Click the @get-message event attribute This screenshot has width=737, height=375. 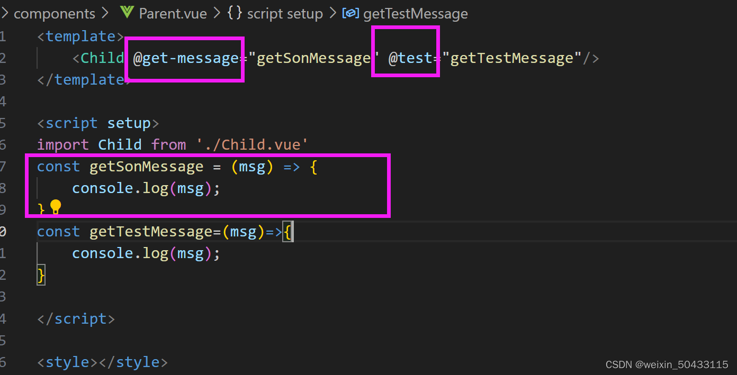pyautogui.click(x=185, y=58)
